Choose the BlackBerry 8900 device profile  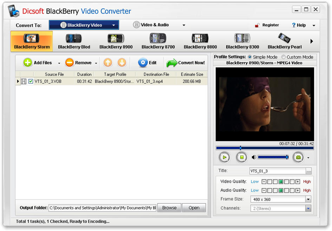pos(116,41)
